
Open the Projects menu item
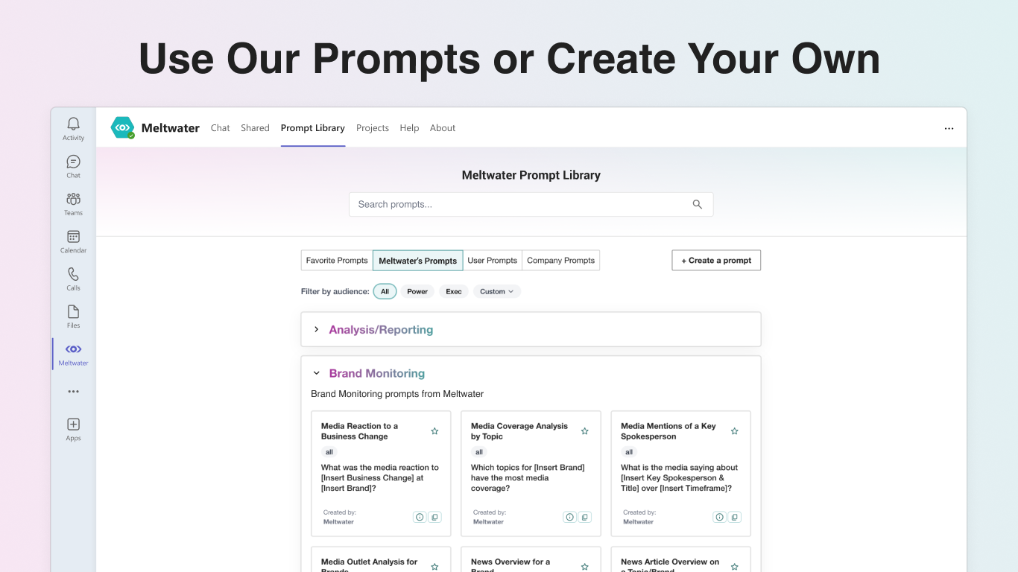pyautogui.click(x=372, y=127)
